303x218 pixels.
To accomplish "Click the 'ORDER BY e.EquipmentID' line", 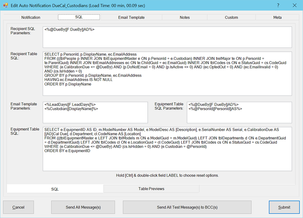I will pyautogui.click(x=67, y=151).
